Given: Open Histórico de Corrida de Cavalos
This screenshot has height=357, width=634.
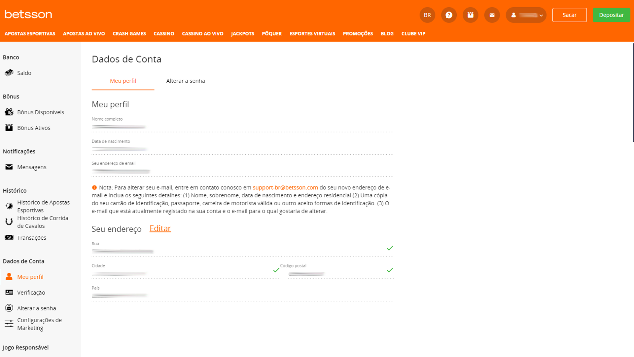Looking at the screenshot, I should (43, 222).
